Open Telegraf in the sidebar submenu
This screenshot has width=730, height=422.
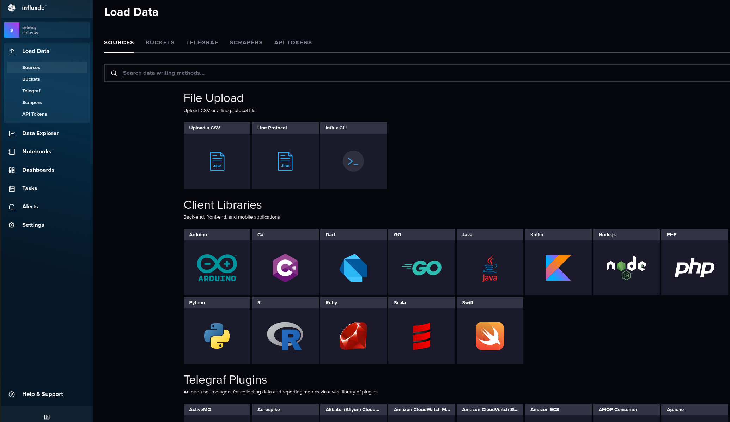pyautogui.click(x=31, y=91)
